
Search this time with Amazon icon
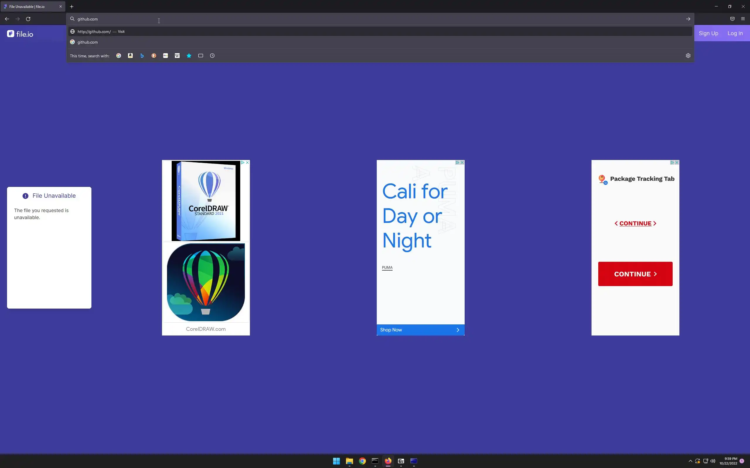pos(130,56)
